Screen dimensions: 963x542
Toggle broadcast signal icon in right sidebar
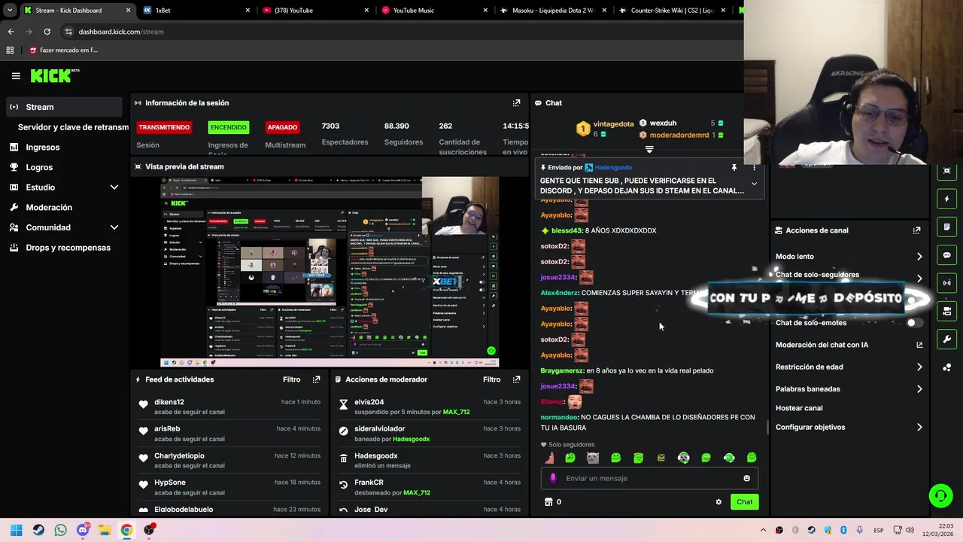pyautogui.click(x=946, y=283)
